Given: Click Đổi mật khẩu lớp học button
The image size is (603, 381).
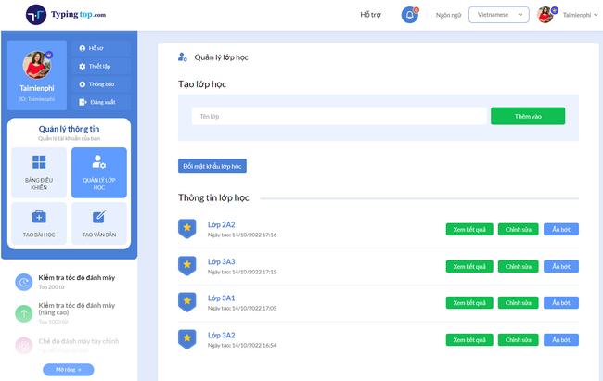Looking at the screenshot, I should point(212,166).
